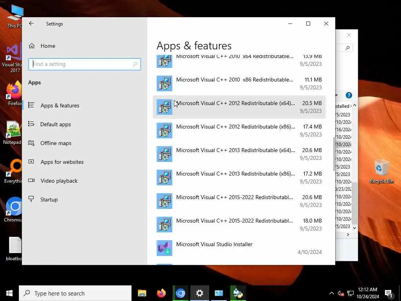The image size is (401, 301).
Task: Show hidden tray icons chevron
Action: coord(331,293)
